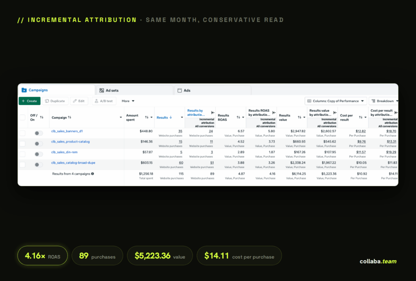Click the Results descending sort arrow

[171, 117]
